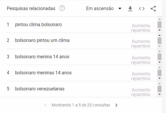Select bolsonaro menina 14 anos query
Screen dimensions: 166x113
coord(42,57)
